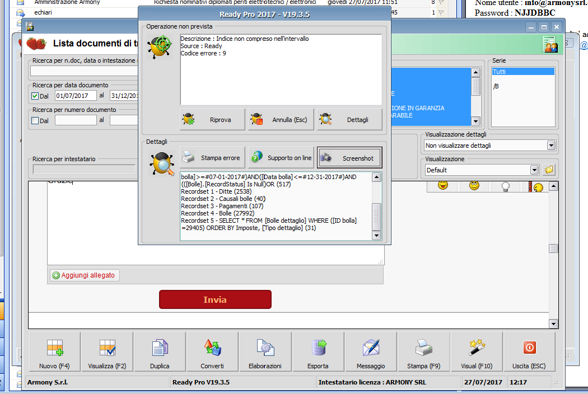
Task: Click the Lista documenti window title icon
Action: [30, 27]
